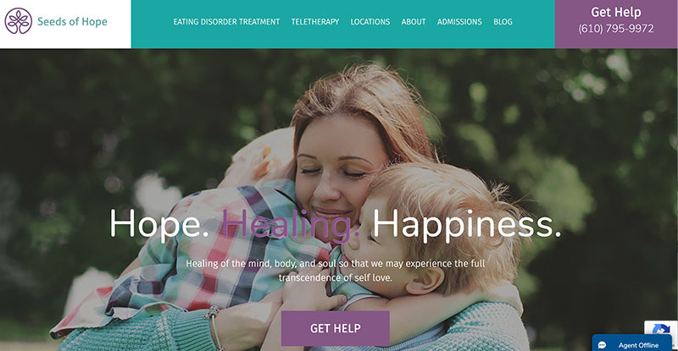Open the Eating Disorder Treatment menu

click(x=226, y=22)
